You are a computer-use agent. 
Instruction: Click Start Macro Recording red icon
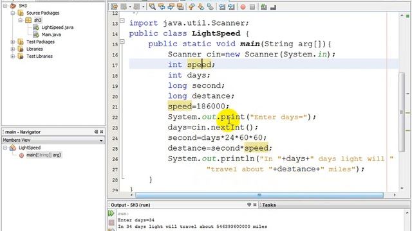(x=243, y=7)
